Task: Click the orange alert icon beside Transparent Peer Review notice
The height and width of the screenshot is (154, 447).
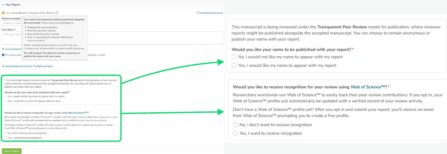Action: point(3,13)
